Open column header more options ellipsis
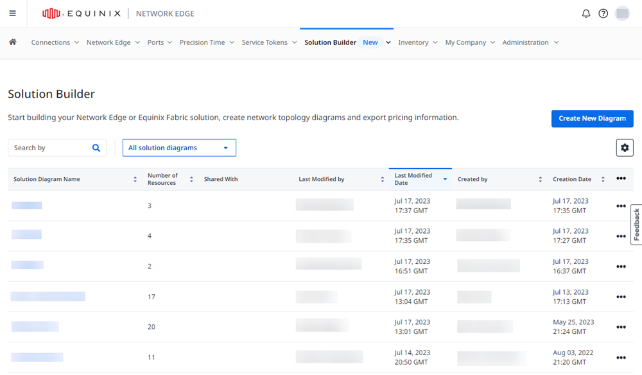 point(621,179)
